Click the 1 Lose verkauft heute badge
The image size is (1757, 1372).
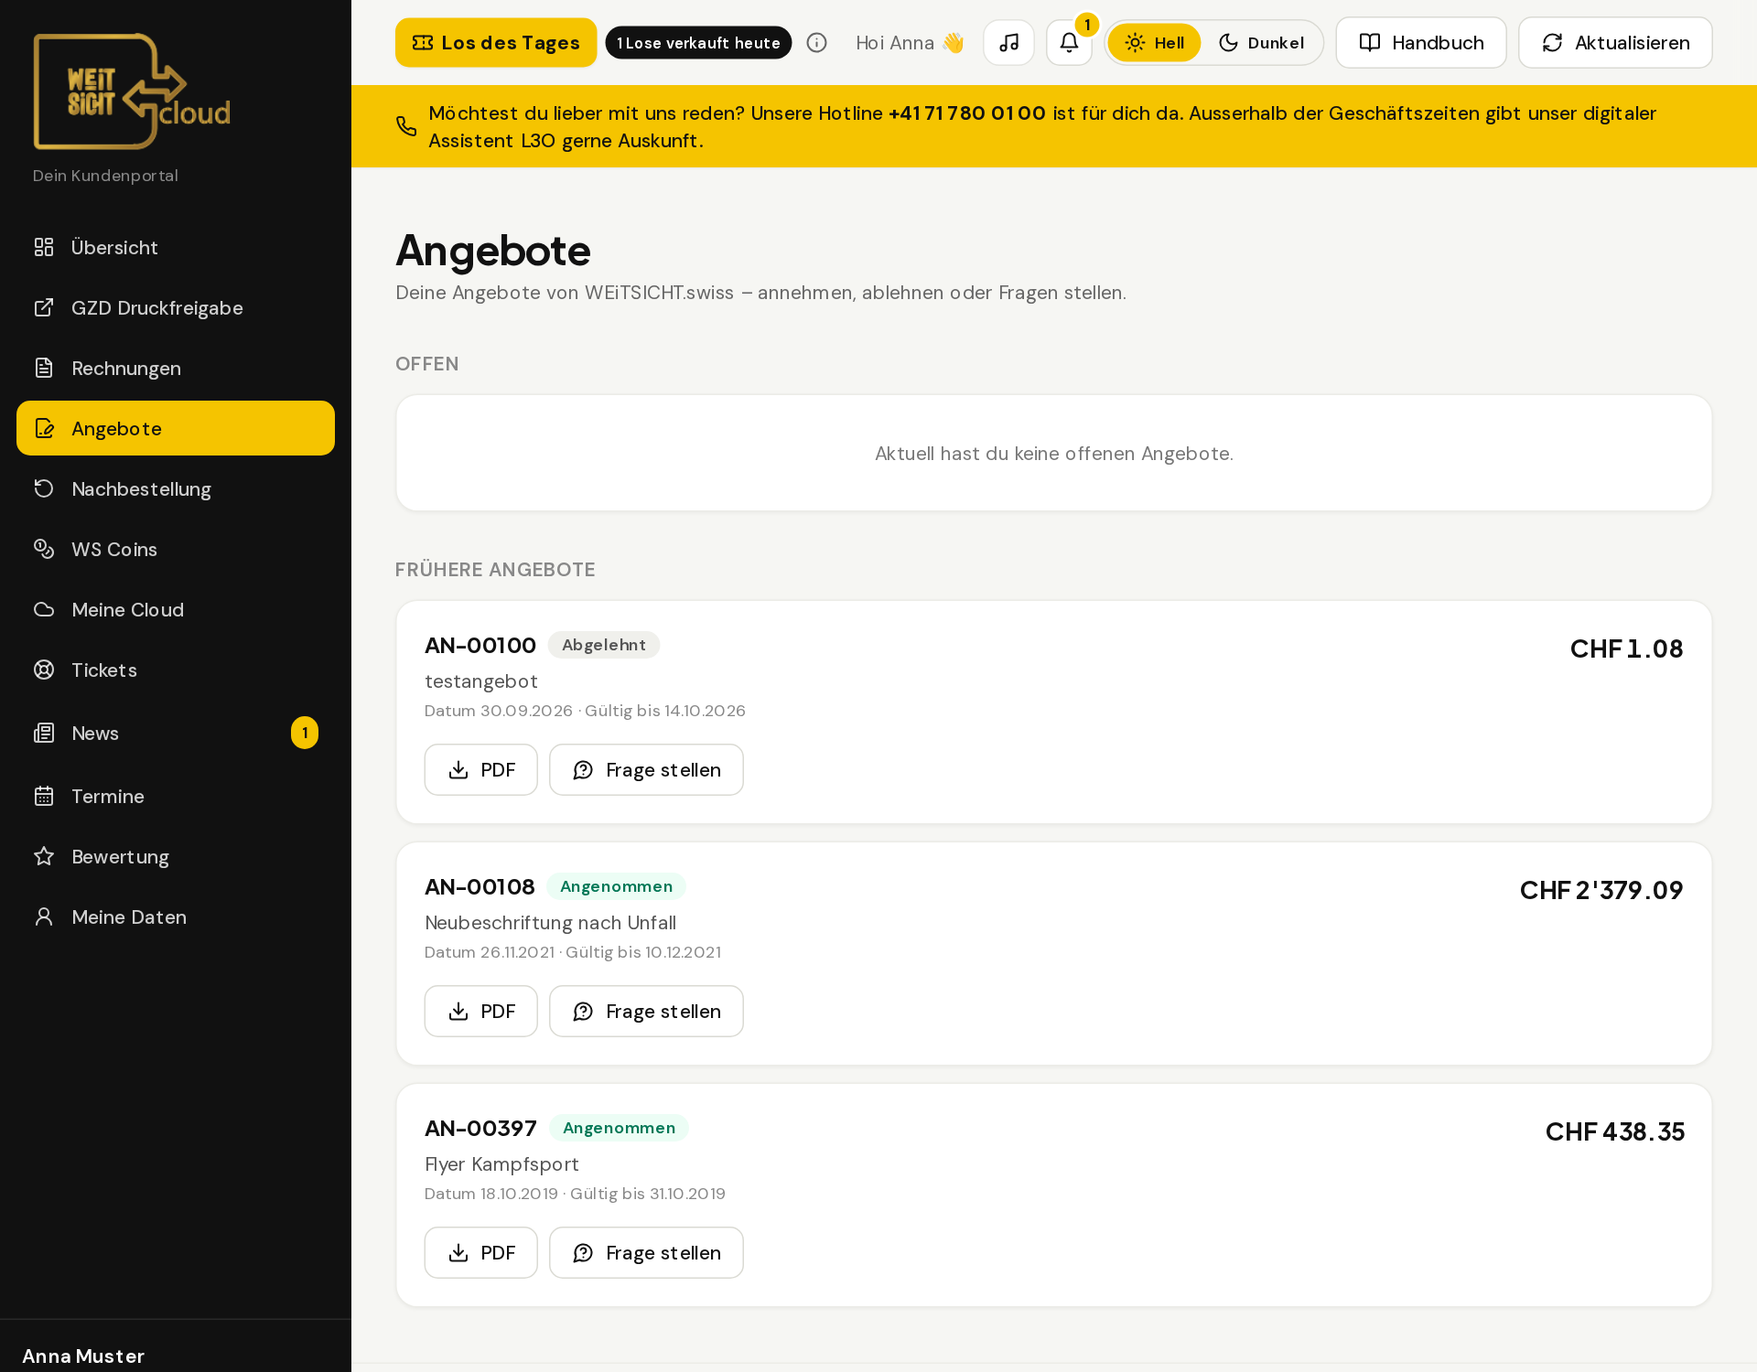click(x=698, y=43)
